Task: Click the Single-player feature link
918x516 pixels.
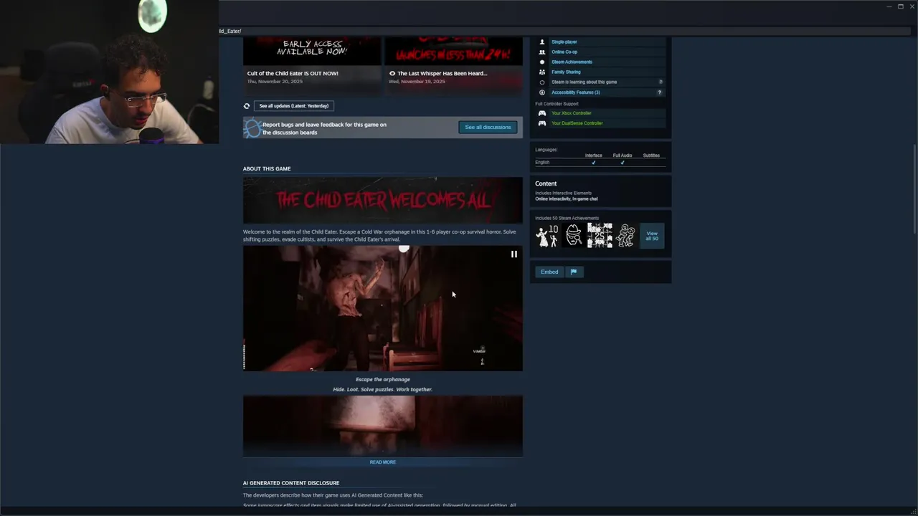Action: point(564,42)
